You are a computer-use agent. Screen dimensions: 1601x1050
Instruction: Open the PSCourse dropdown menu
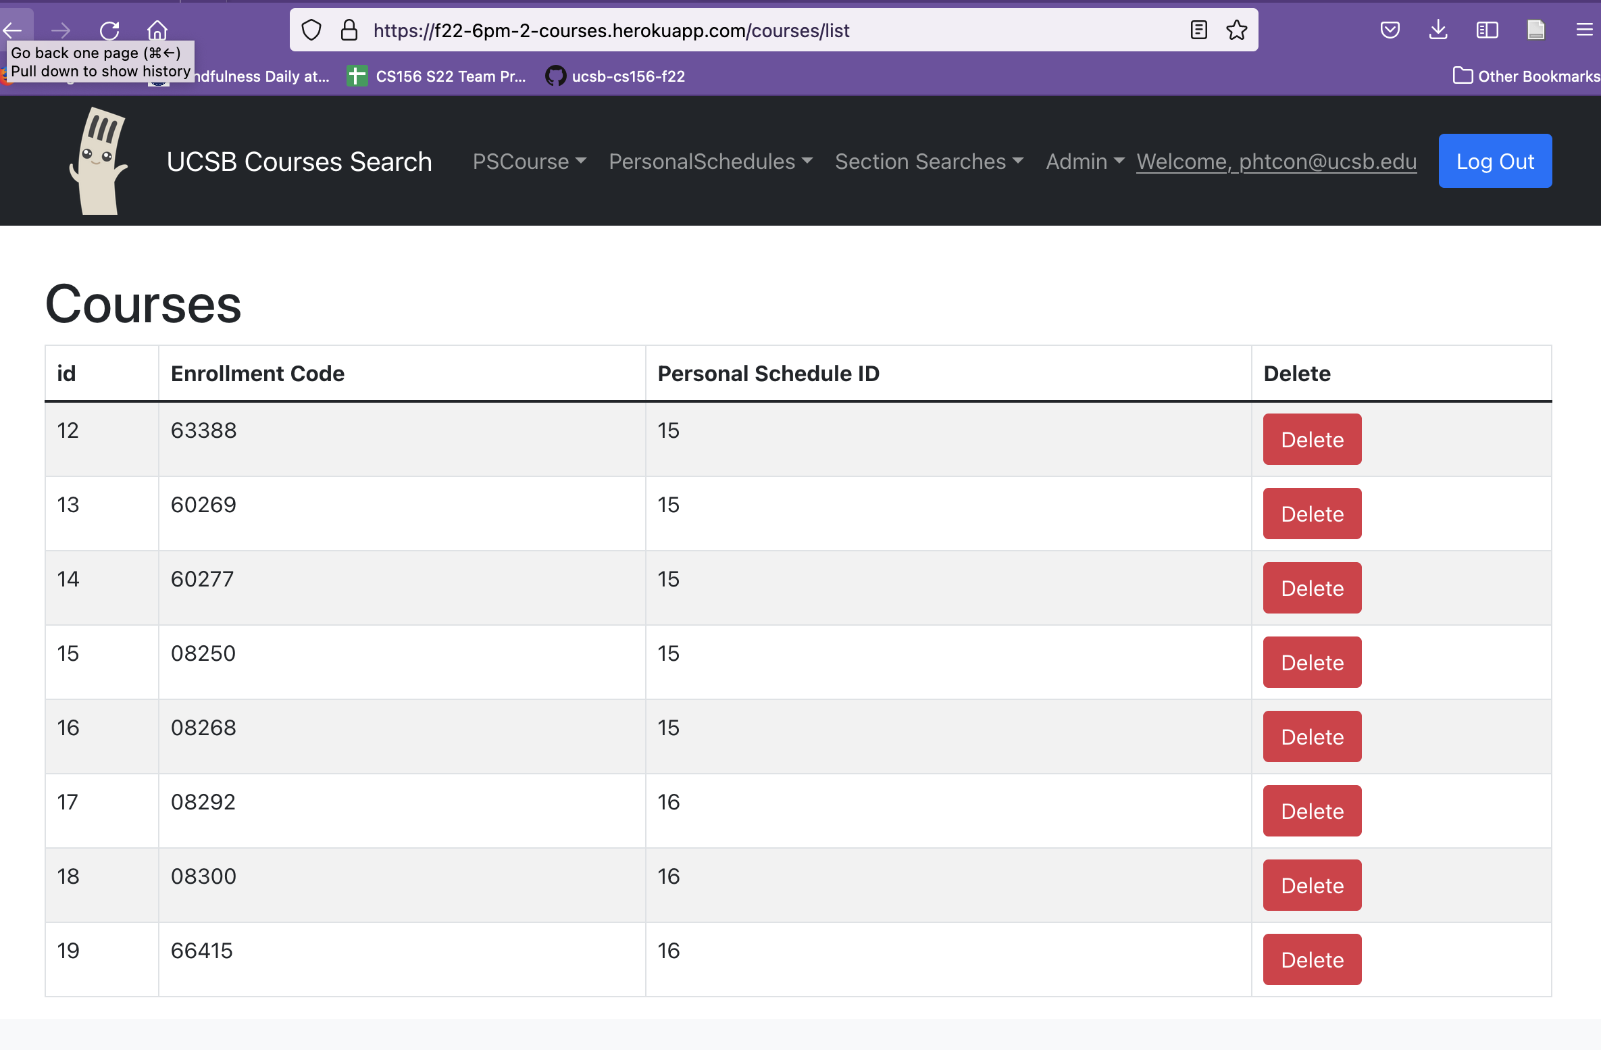(529, 161)
